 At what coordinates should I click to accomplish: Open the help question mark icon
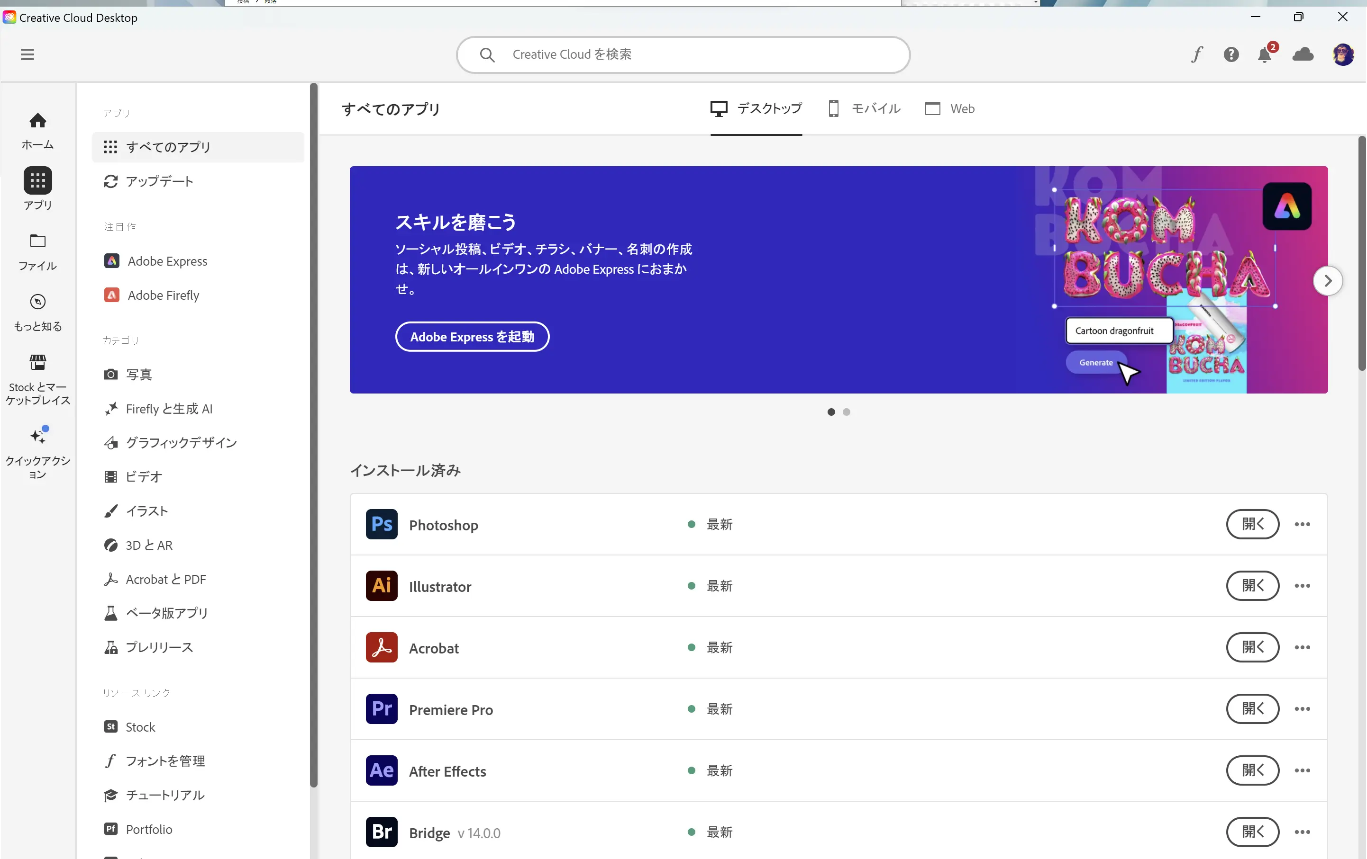[1231, 54]
